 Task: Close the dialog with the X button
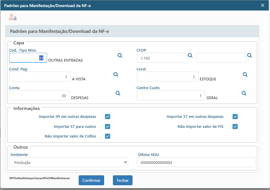tap(263, 5)
